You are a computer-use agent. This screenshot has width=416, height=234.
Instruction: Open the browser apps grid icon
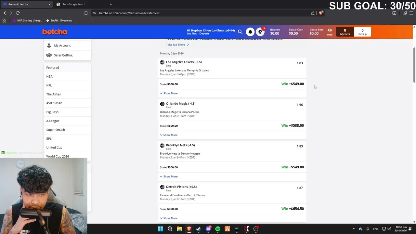tap(4, 20)
